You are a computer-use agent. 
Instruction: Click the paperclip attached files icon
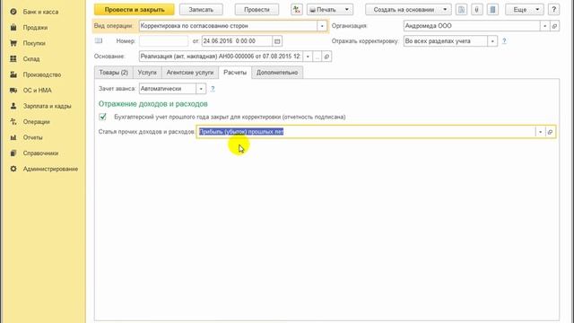click(476, 10)
